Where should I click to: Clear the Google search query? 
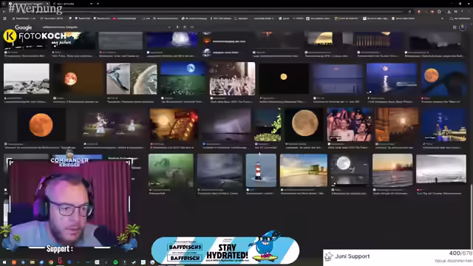169,27
